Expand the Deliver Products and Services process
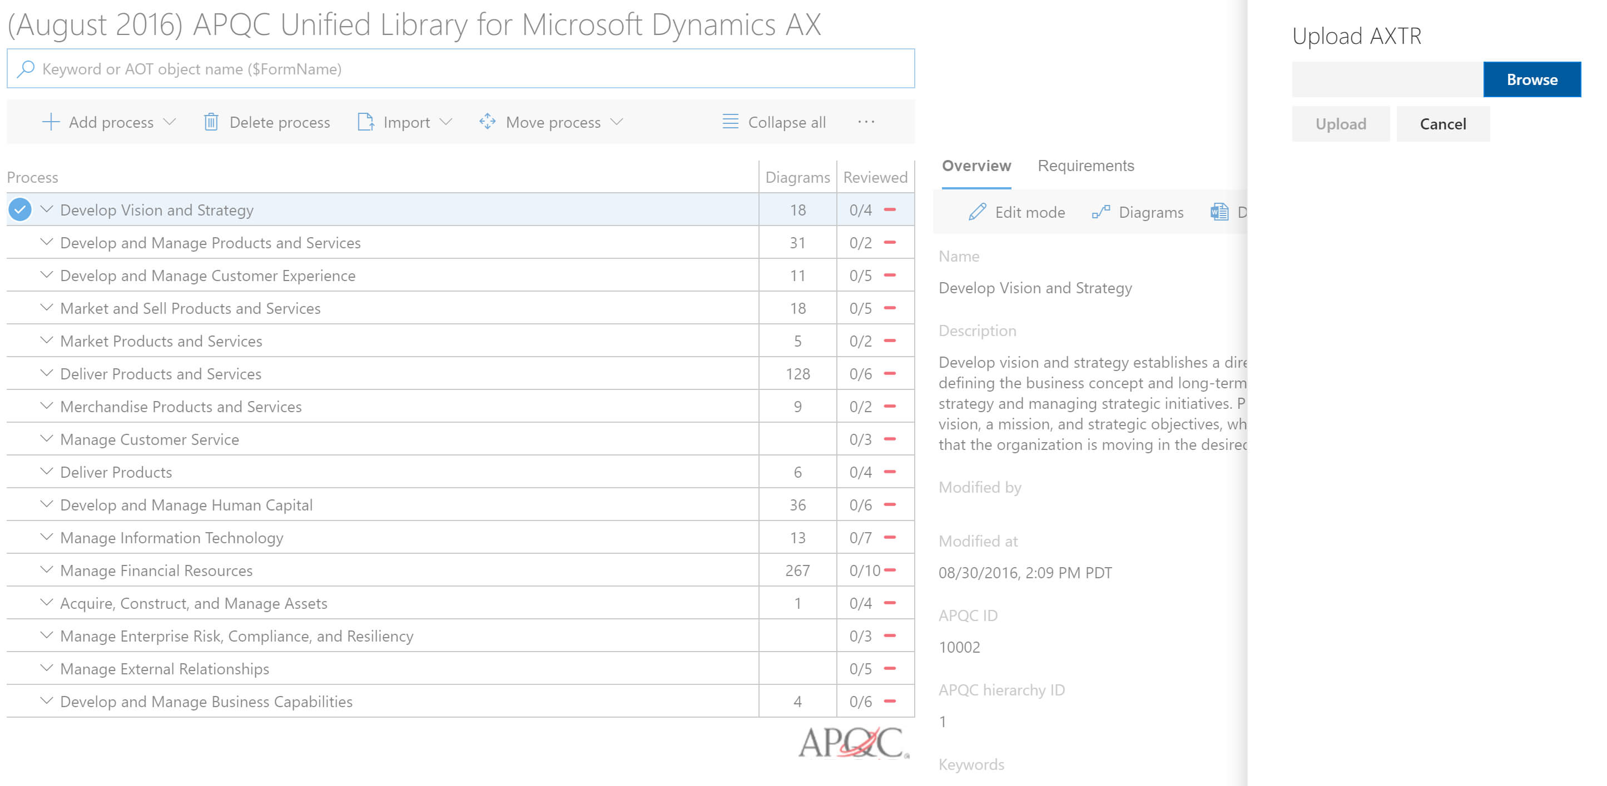 [x=48, y=373]
